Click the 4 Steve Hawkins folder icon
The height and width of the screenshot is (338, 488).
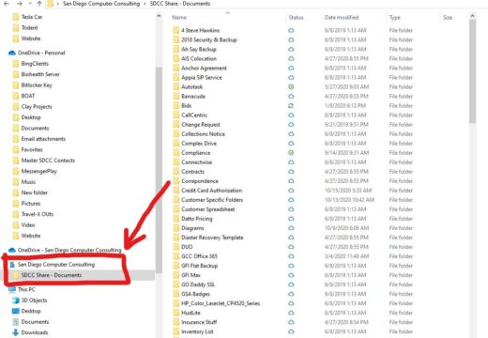click(x=176, y=30)
